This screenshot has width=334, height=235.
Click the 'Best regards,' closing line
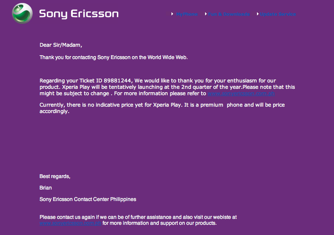(55, 176)
